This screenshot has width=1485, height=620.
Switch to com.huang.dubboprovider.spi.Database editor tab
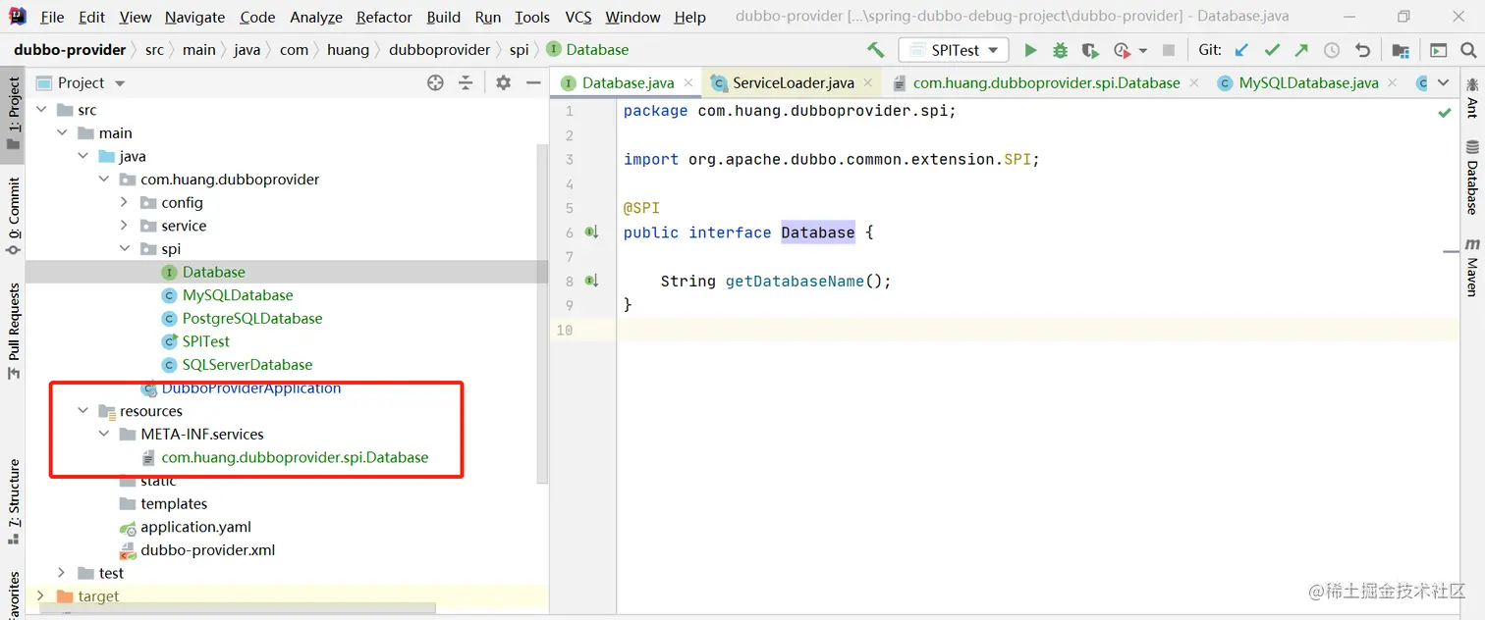pos(1046,83)
